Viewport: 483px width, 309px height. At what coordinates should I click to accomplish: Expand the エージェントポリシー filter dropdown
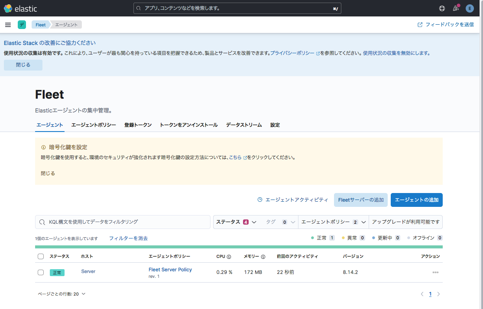[333, 222]
